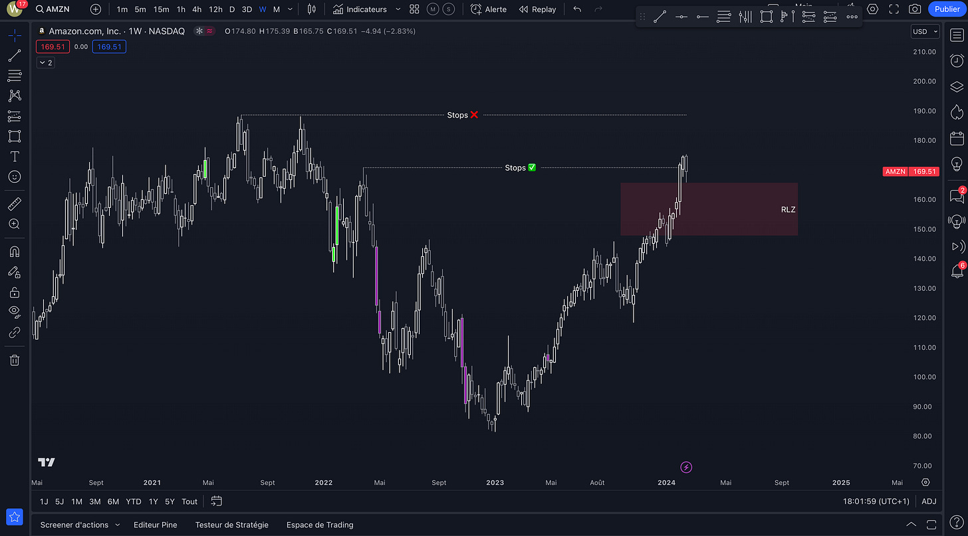Open the ideas lightbulb panel
The height and width of the screenshot is (536, 968).
point(957,163)
